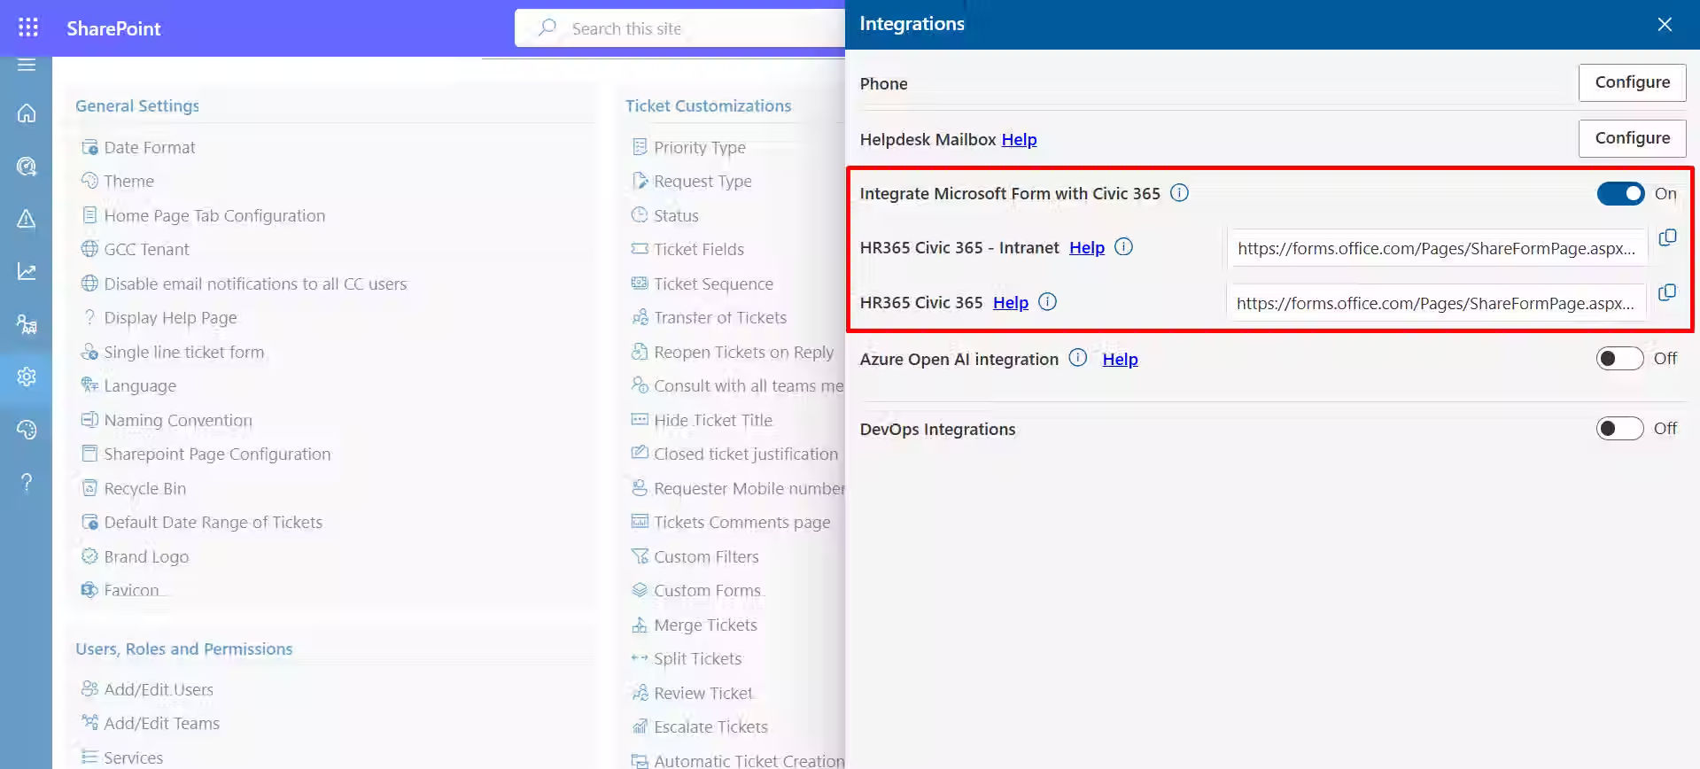Open Custom Forms option
1700x769 pixels.
pos(707,590)
